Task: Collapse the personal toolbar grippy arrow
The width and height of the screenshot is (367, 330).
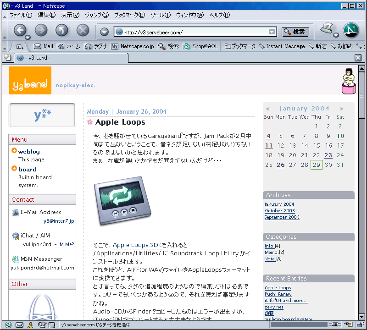Action: click(5, 48)
